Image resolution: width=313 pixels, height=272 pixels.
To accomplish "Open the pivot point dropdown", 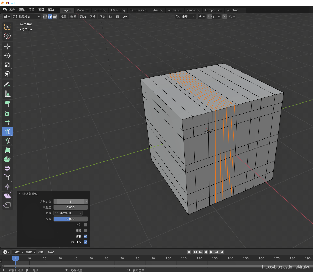I will (202, 17).
